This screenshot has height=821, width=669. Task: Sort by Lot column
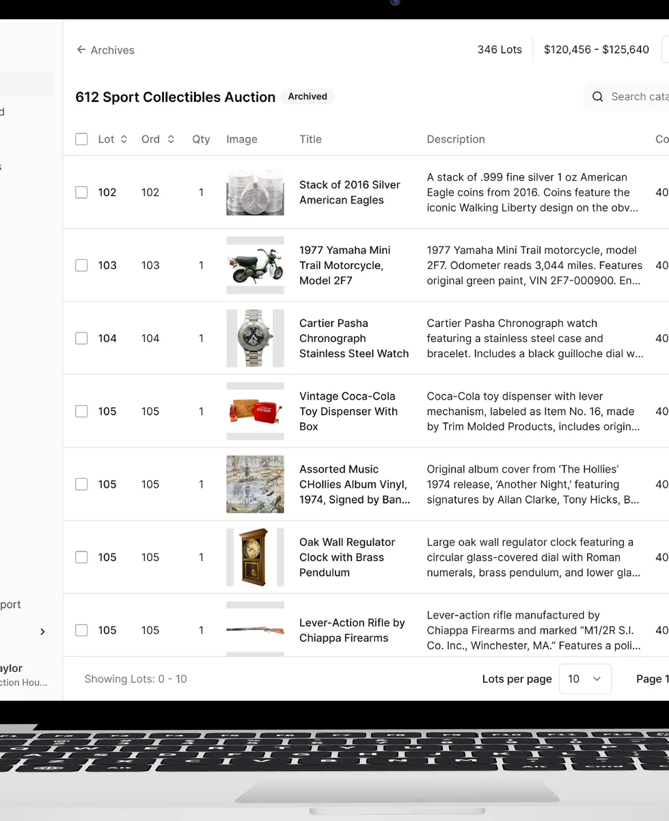[113, 139]
